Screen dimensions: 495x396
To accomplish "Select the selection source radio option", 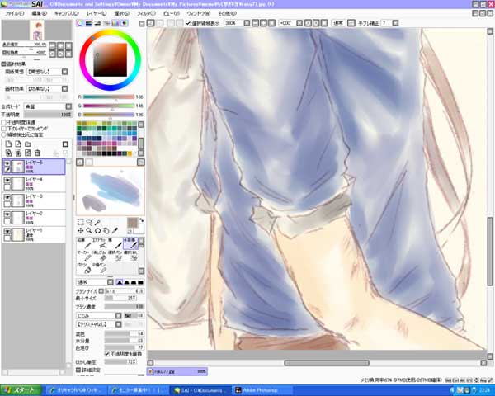I will click(4, 134).
